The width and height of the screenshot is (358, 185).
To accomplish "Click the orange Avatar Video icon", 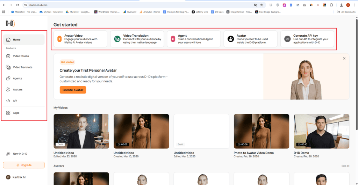I will (59, 39).
